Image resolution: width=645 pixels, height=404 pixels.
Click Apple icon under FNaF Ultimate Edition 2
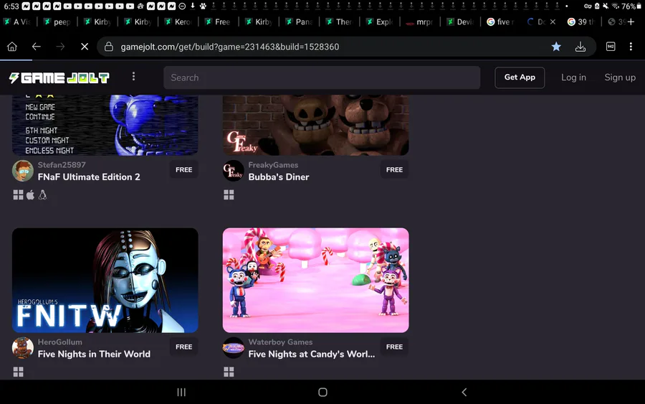click(x=30, y=194)
